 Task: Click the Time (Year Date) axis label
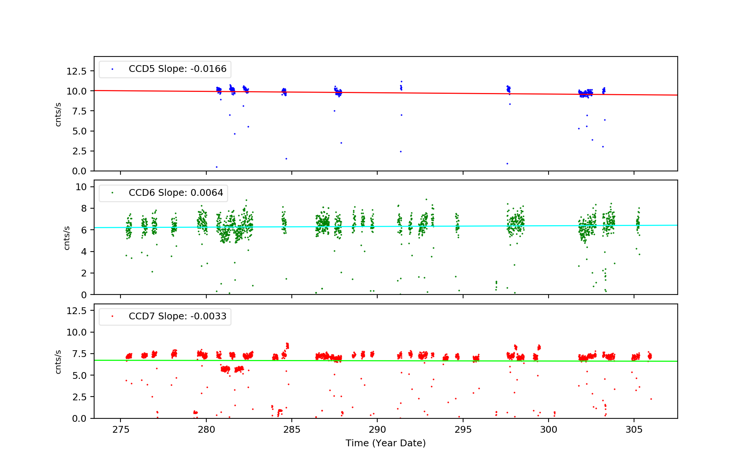(x=386, y=443)
